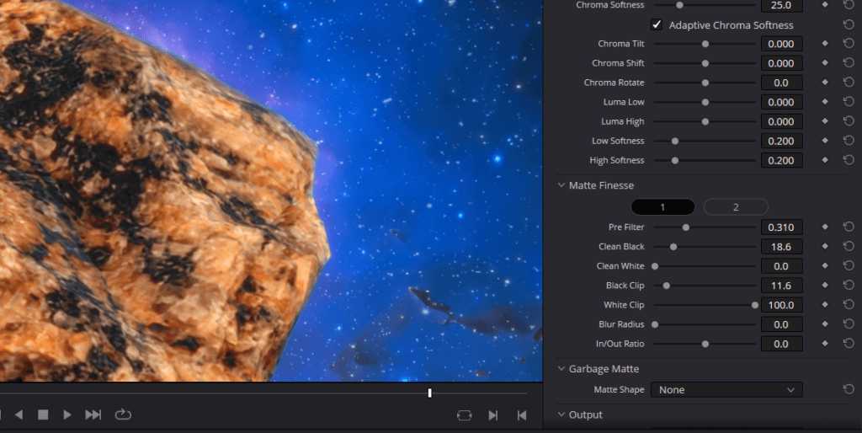Reset Chroma Tilt with its circular-arrow icon
The width and height of the screenshot is (862, 433).
pos(849,44)
